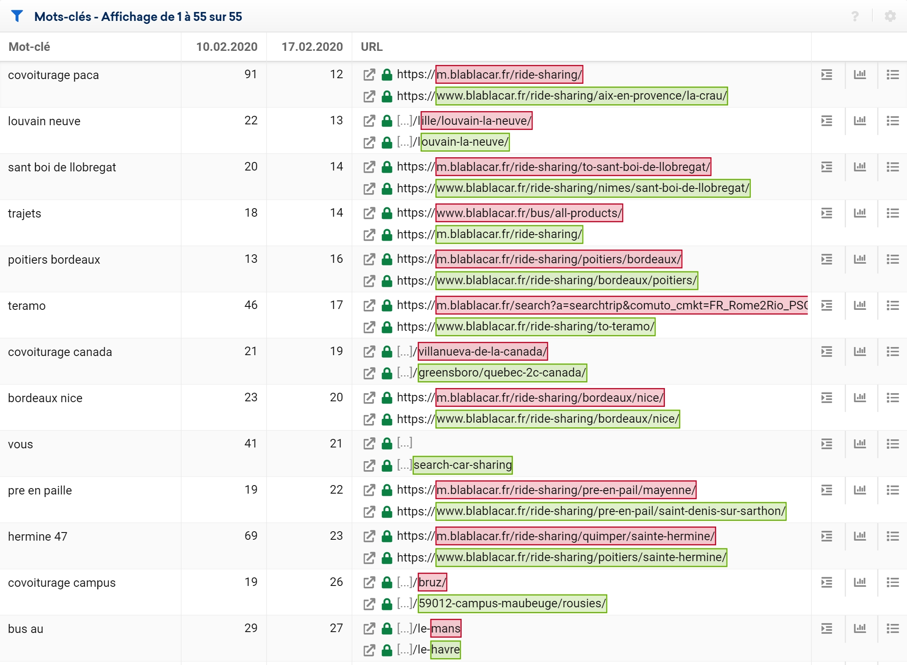Show ranking history chart for bus au
This screenshot has width=907, height=665.
tap(860, 629)
